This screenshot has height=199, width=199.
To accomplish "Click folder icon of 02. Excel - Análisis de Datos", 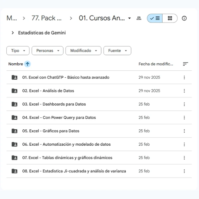I will tap(15, 91).
